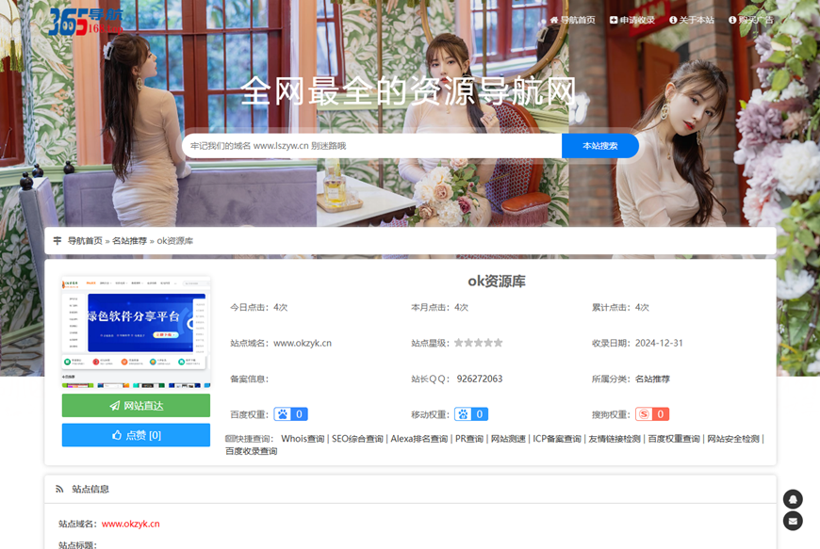This screenshot has width=820, height=549.
Task: Open the 申请收录 menu item
Action: pos(632,20)
